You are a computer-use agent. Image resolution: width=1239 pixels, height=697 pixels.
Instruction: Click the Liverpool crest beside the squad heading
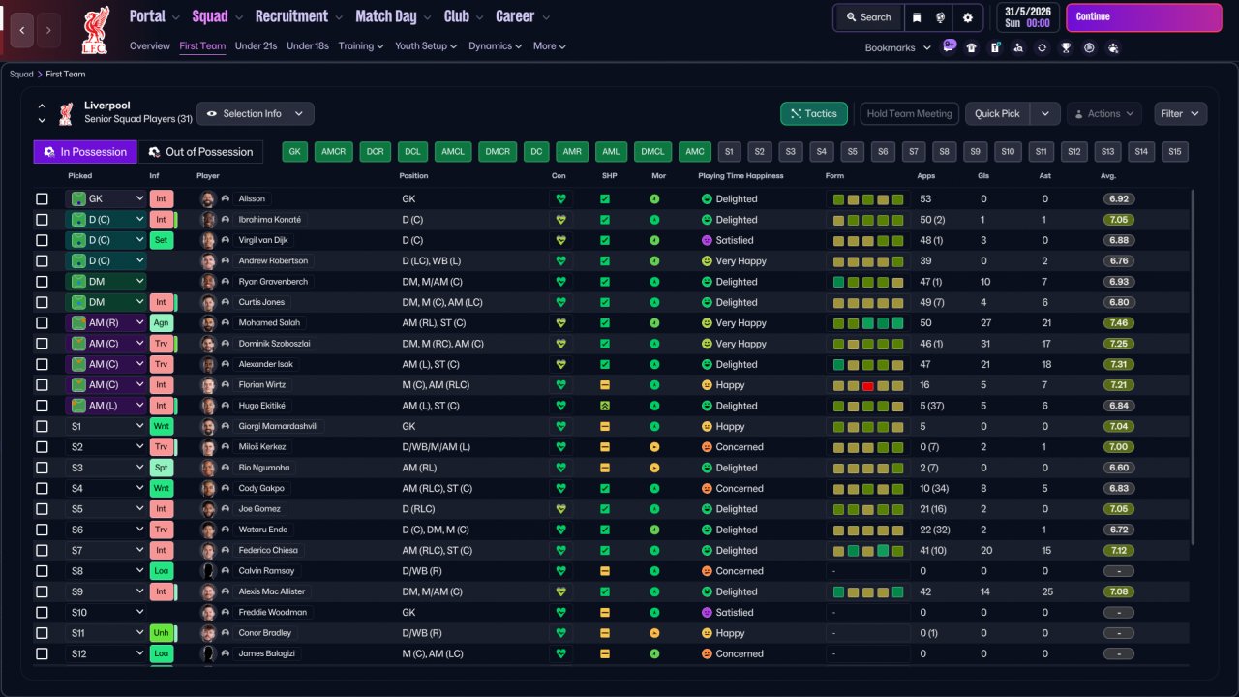tap(66, 114)
